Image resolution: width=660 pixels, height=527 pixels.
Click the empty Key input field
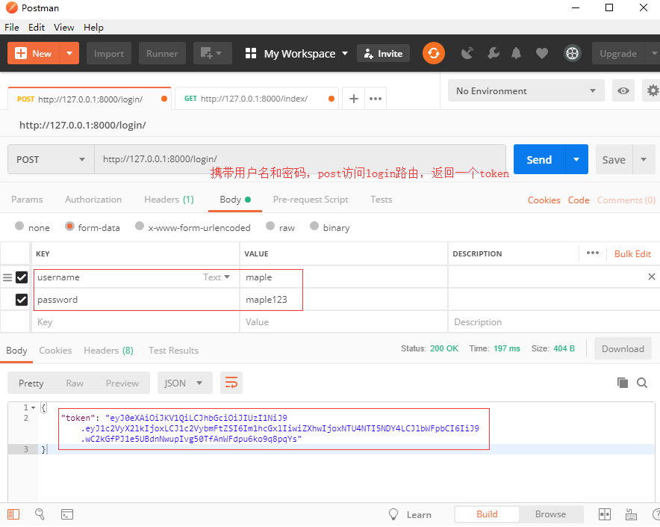[136, 321]
